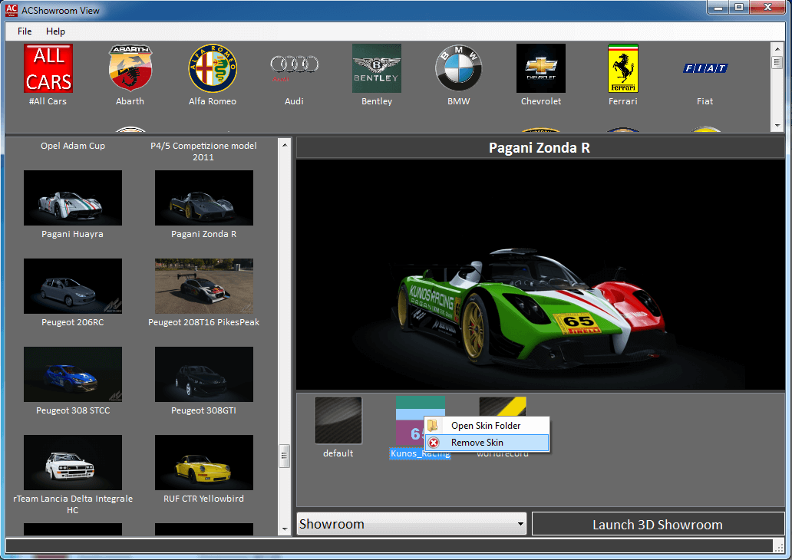Click the brand panel scroll up arrow
The image size is (792, 560).
[x=777, y=48]
